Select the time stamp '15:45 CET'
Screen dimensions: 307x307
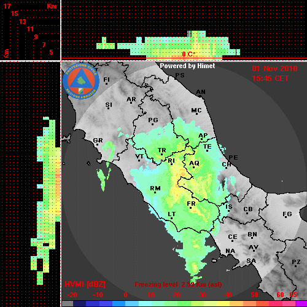point(270,79)
